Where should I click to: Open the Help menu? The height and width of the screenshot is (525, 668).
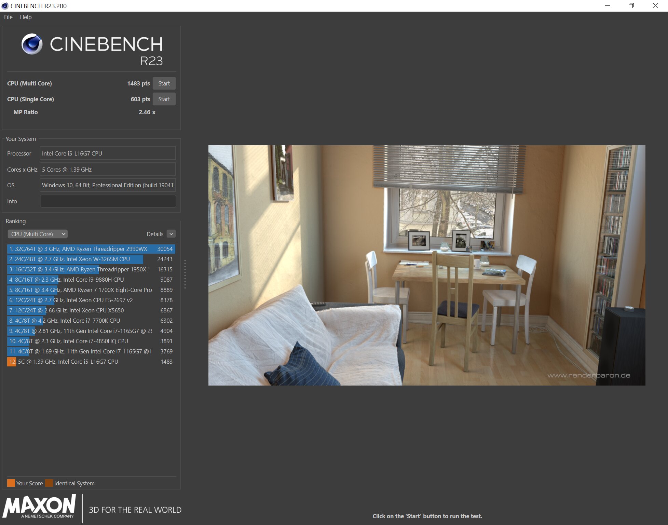(x=26, y=17)
